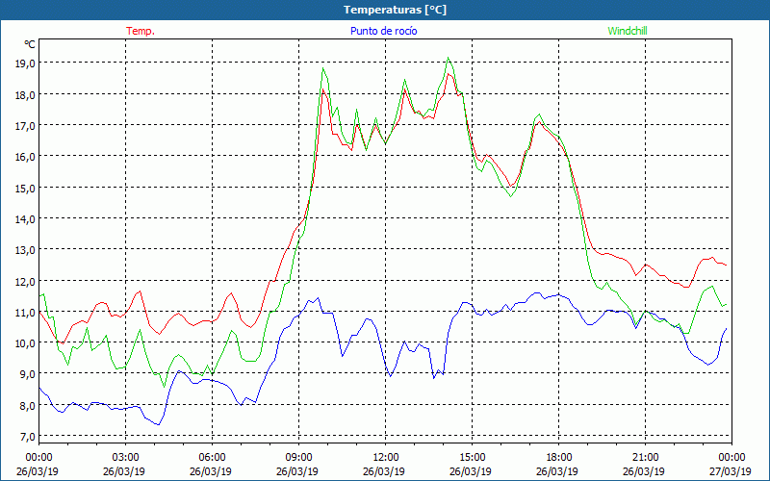
Task: Click the 14,0 y-axis value
Action: click(26, 219)
